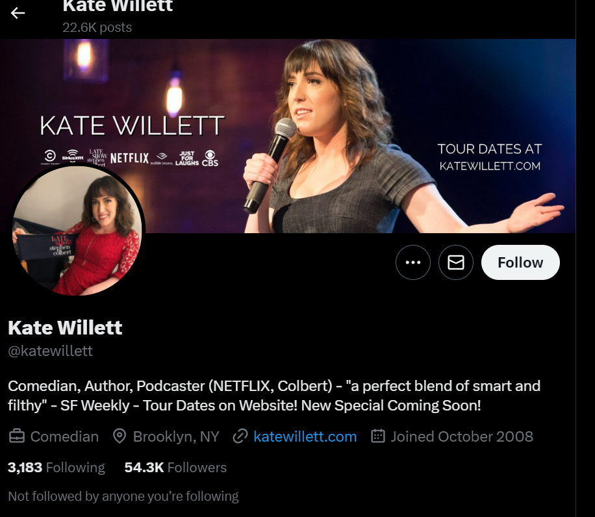Open direct message envelope icon
The width and height of the screenshot is (595, 517).
click(x=456, y=262)
